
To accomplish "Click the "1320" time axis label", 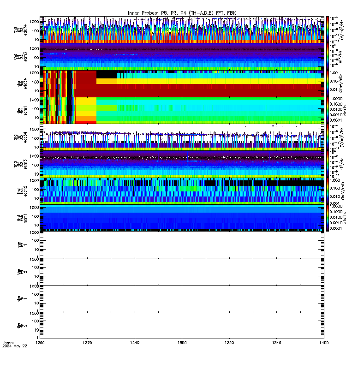I will [x=229, y=343].
